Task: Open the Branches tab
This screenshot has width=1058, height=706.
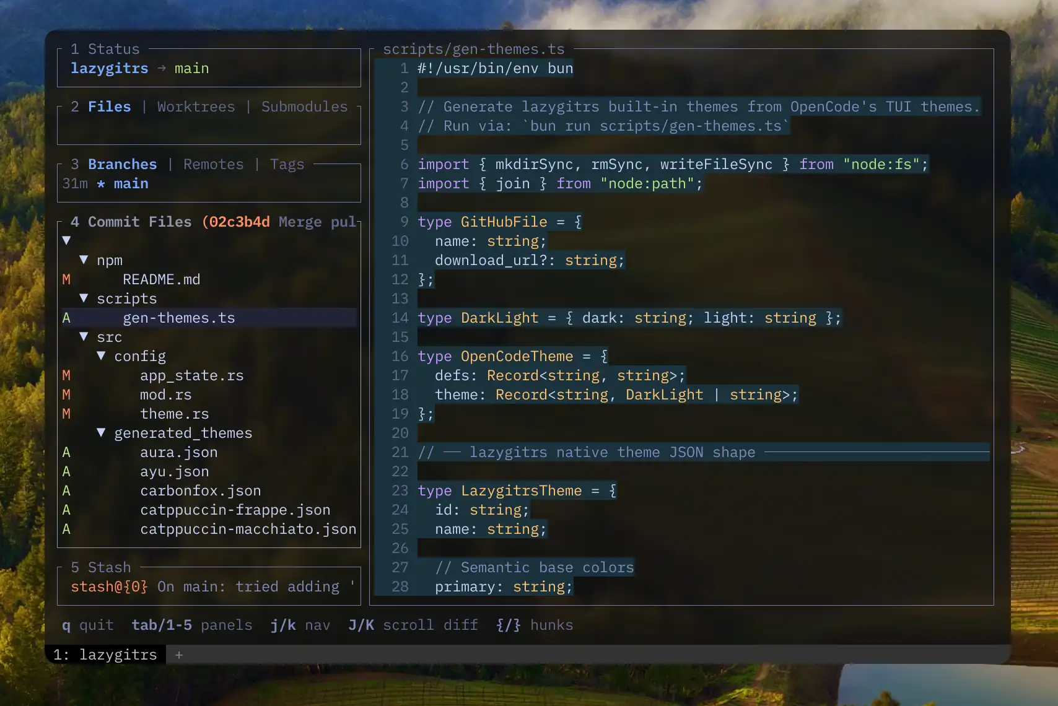Action: click(123, 164)
